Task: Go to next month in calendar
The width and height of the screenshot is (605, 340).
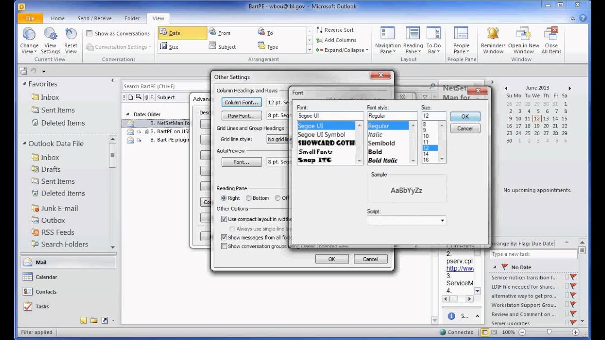Action: pyautogui.click(x=570, y=88)
